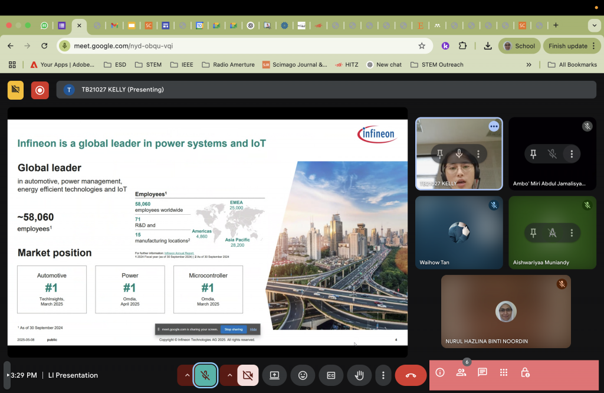Toggle closed captions
This screenshot has width=604, height=393.
click(331, 375)
